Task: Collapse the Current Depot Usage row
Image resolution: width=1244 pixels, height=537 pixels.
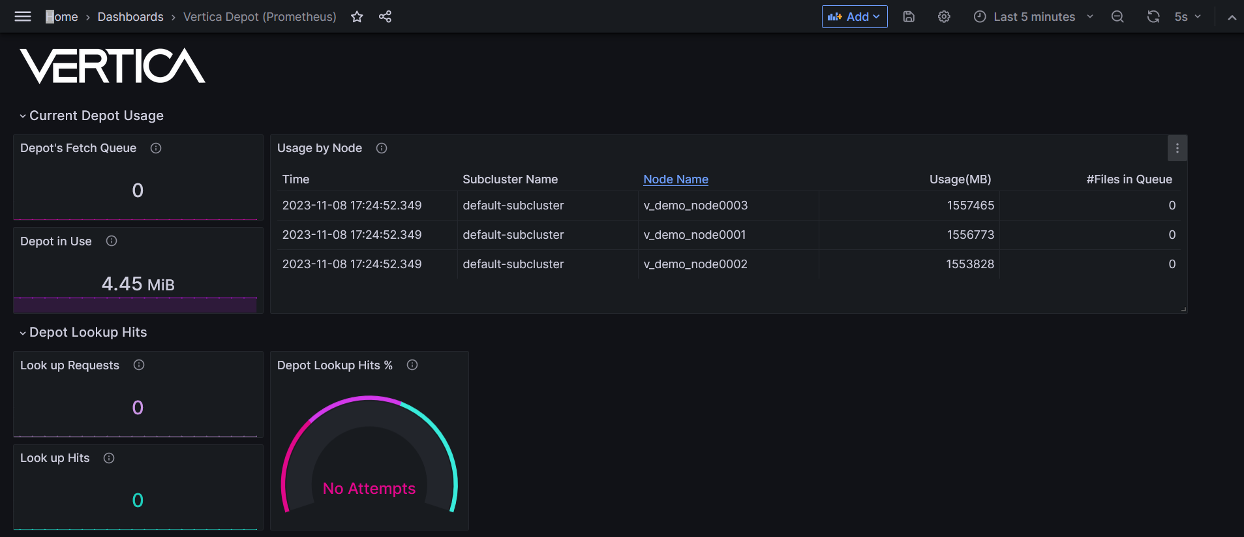Action: click(x=23, y=116)
